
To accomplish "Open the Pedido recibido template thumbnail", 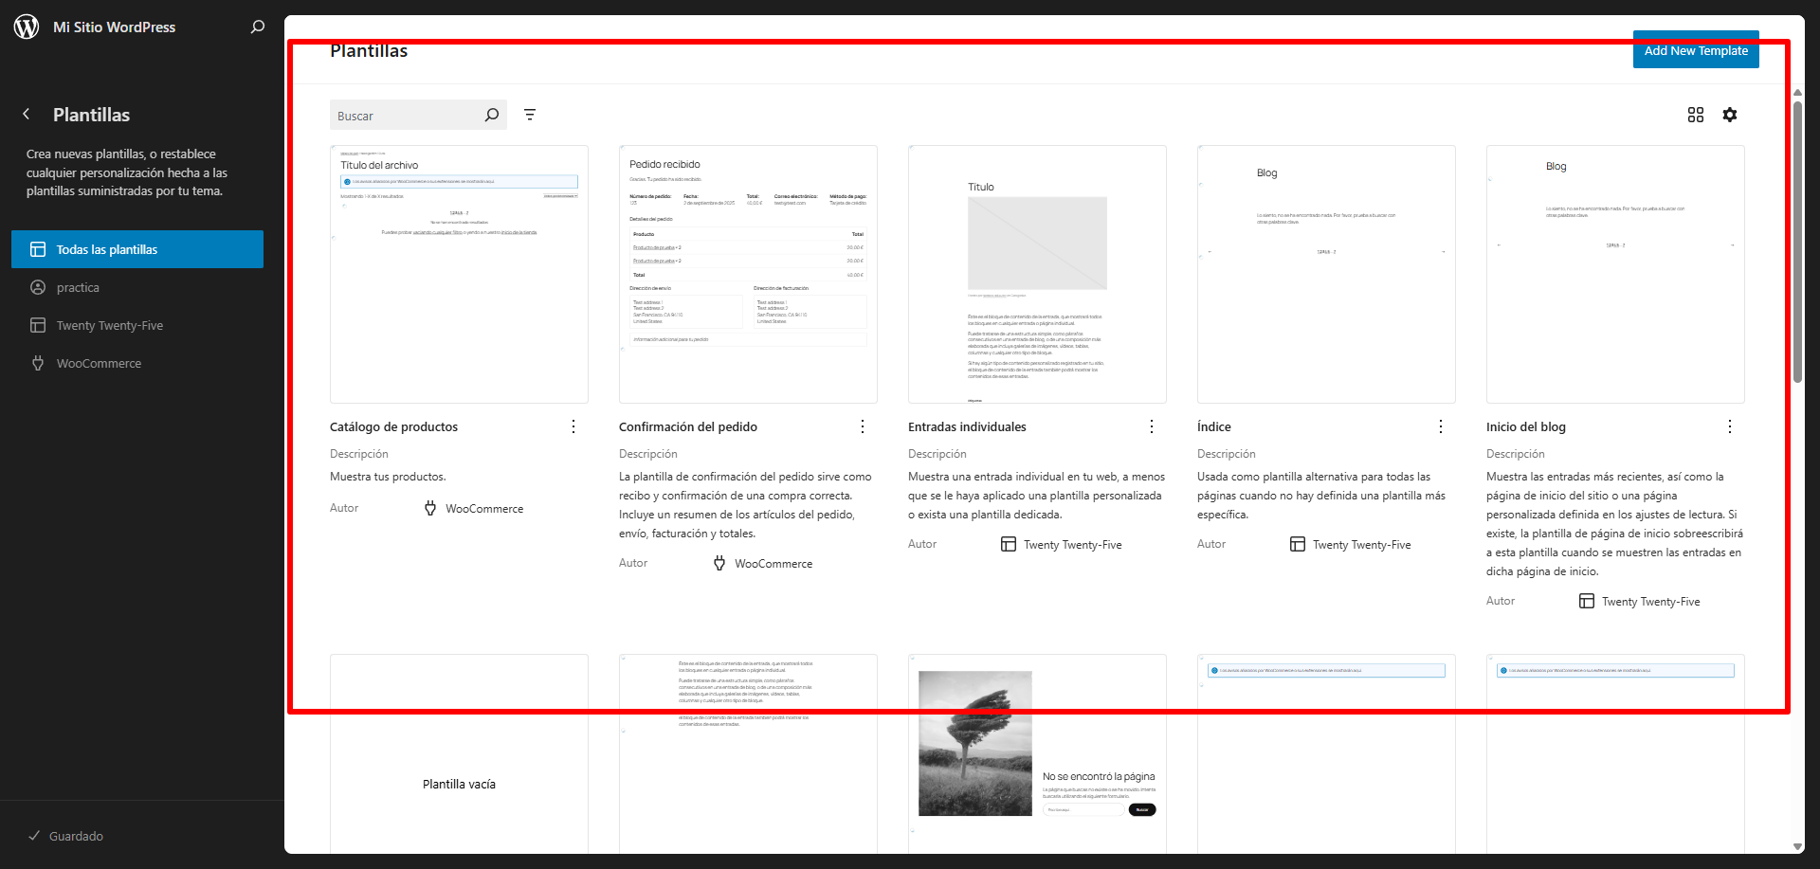I will (x=748, y=274).
